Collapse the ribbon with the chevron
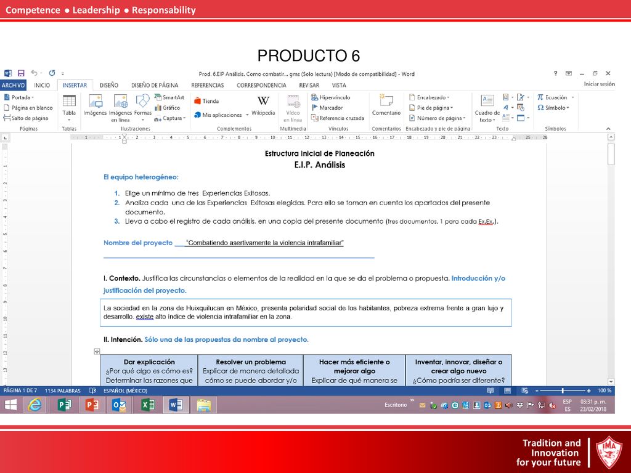The width and height of the screenshot is (631, 473). 608,129
